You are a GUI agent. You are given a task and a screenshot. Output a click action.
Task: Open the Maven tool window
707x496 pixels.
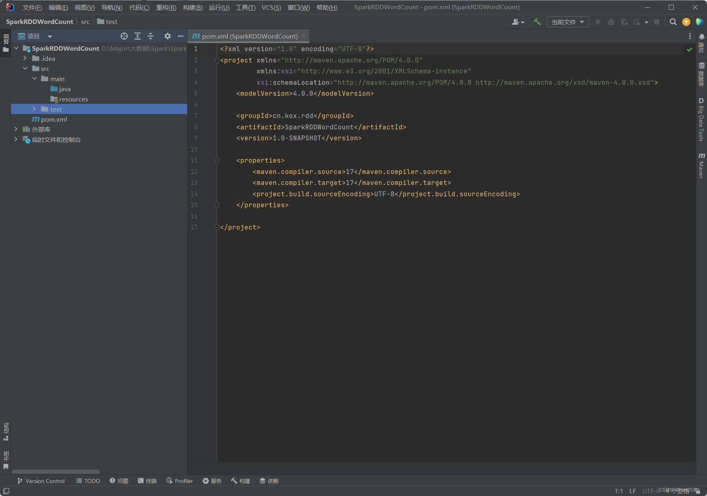click(x=701, y=165)
